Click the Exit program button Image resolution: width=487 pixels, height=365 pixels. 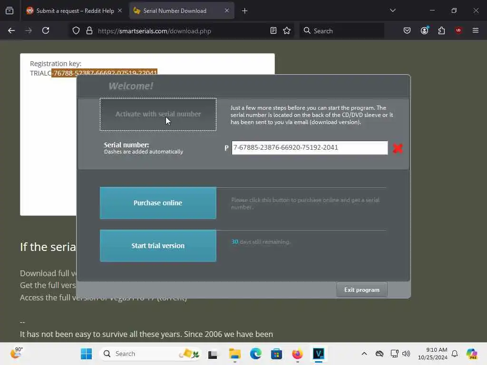[x=362, y=289]
